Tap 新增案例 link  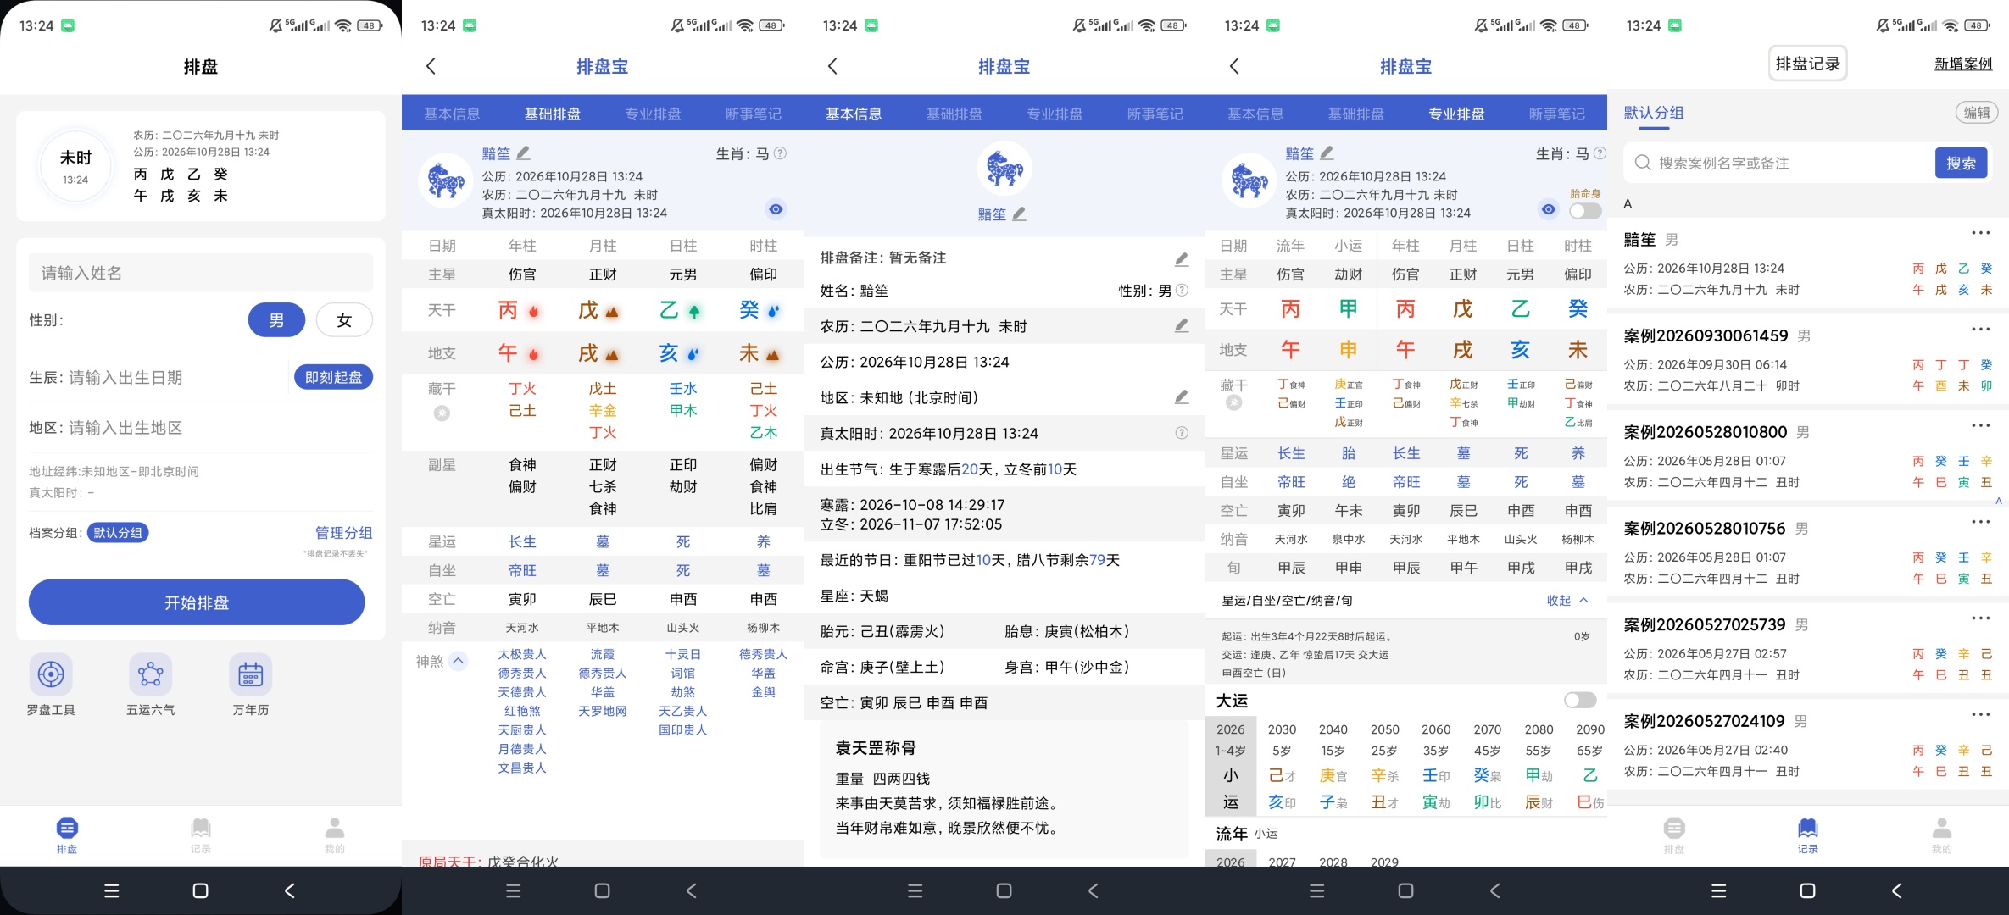pyautogui.click(x=1963, y=64)
